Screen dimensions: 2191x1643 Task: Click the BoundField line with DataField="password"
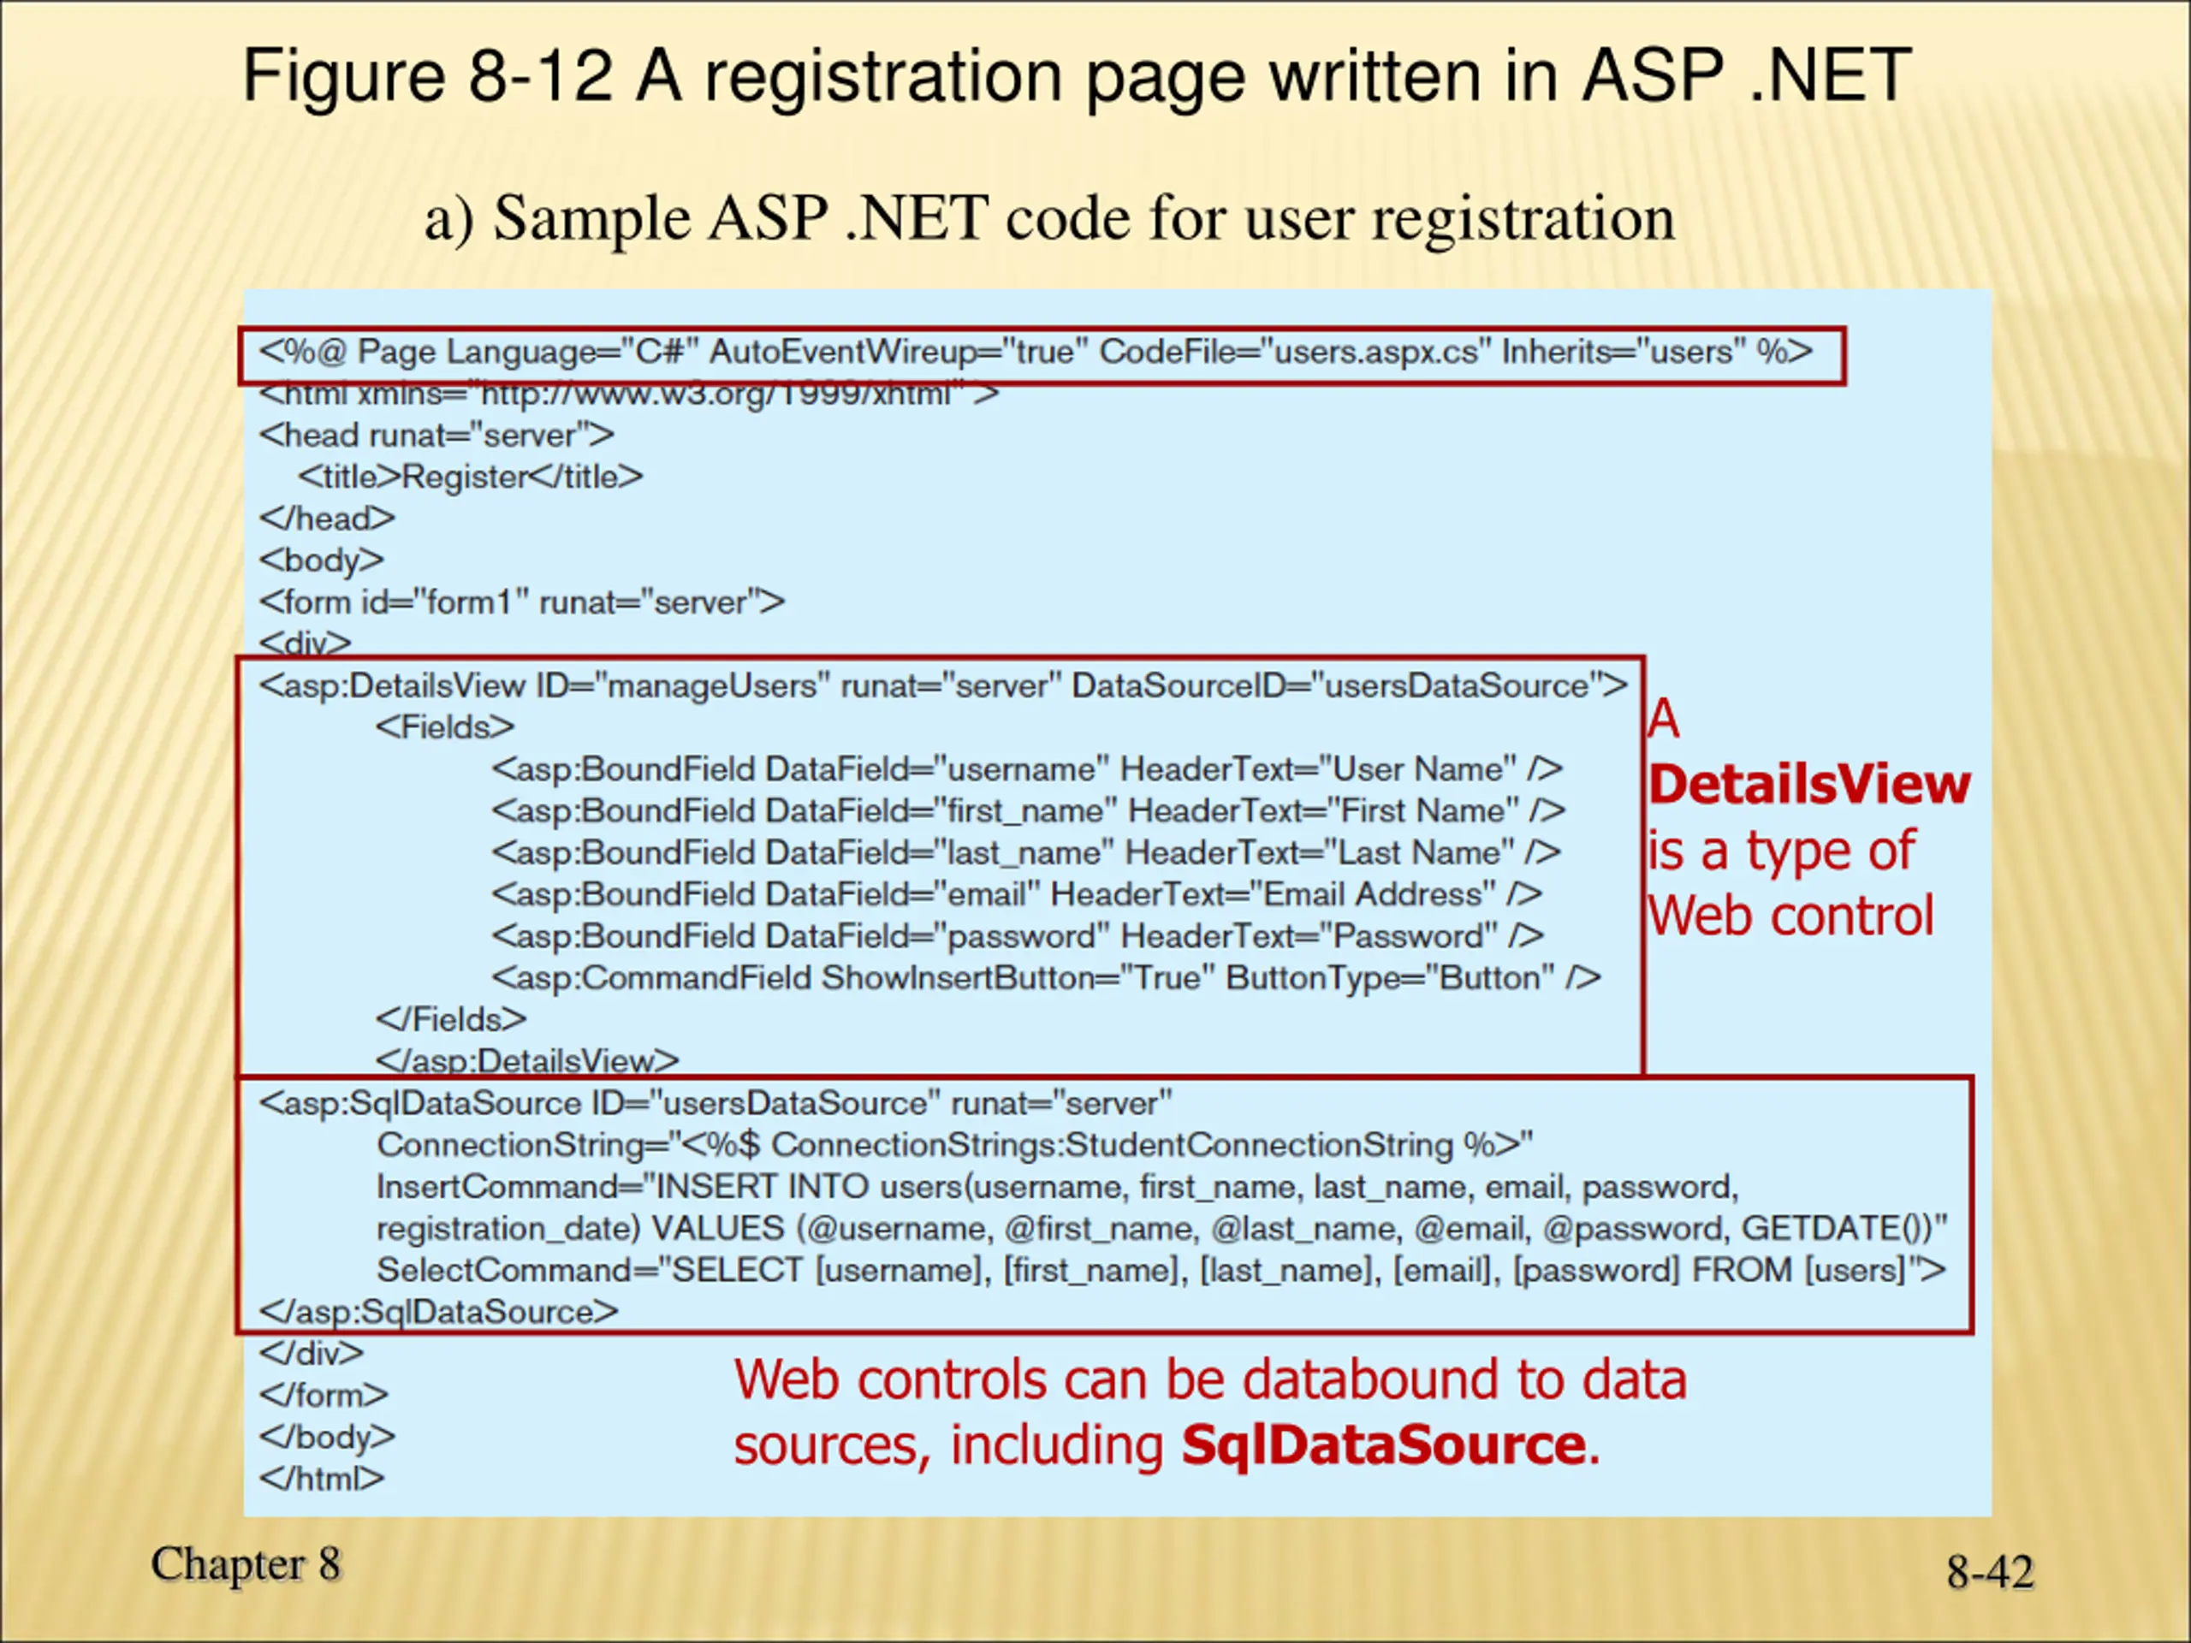tap(1018, 936)
